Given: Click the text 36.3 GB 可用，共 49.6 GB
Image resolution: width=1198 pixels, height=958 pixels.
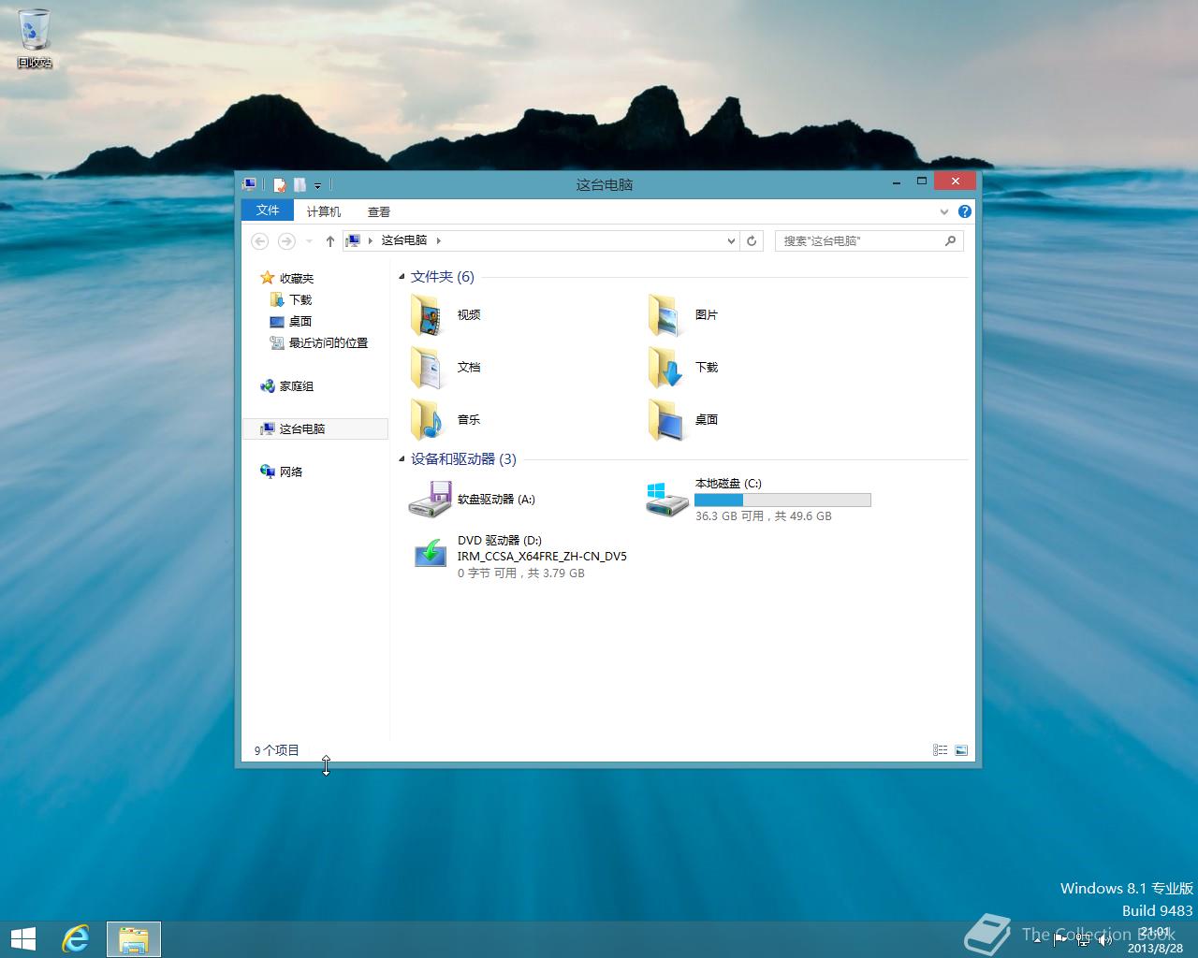Looking at the screenshot, I should pos(764,516).
